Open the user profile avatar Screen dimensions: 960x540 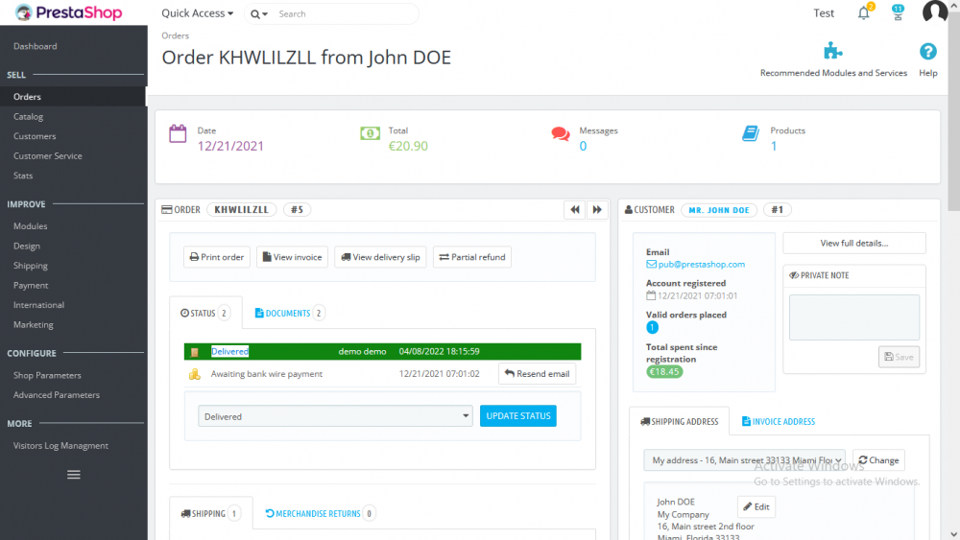(934, 12)
